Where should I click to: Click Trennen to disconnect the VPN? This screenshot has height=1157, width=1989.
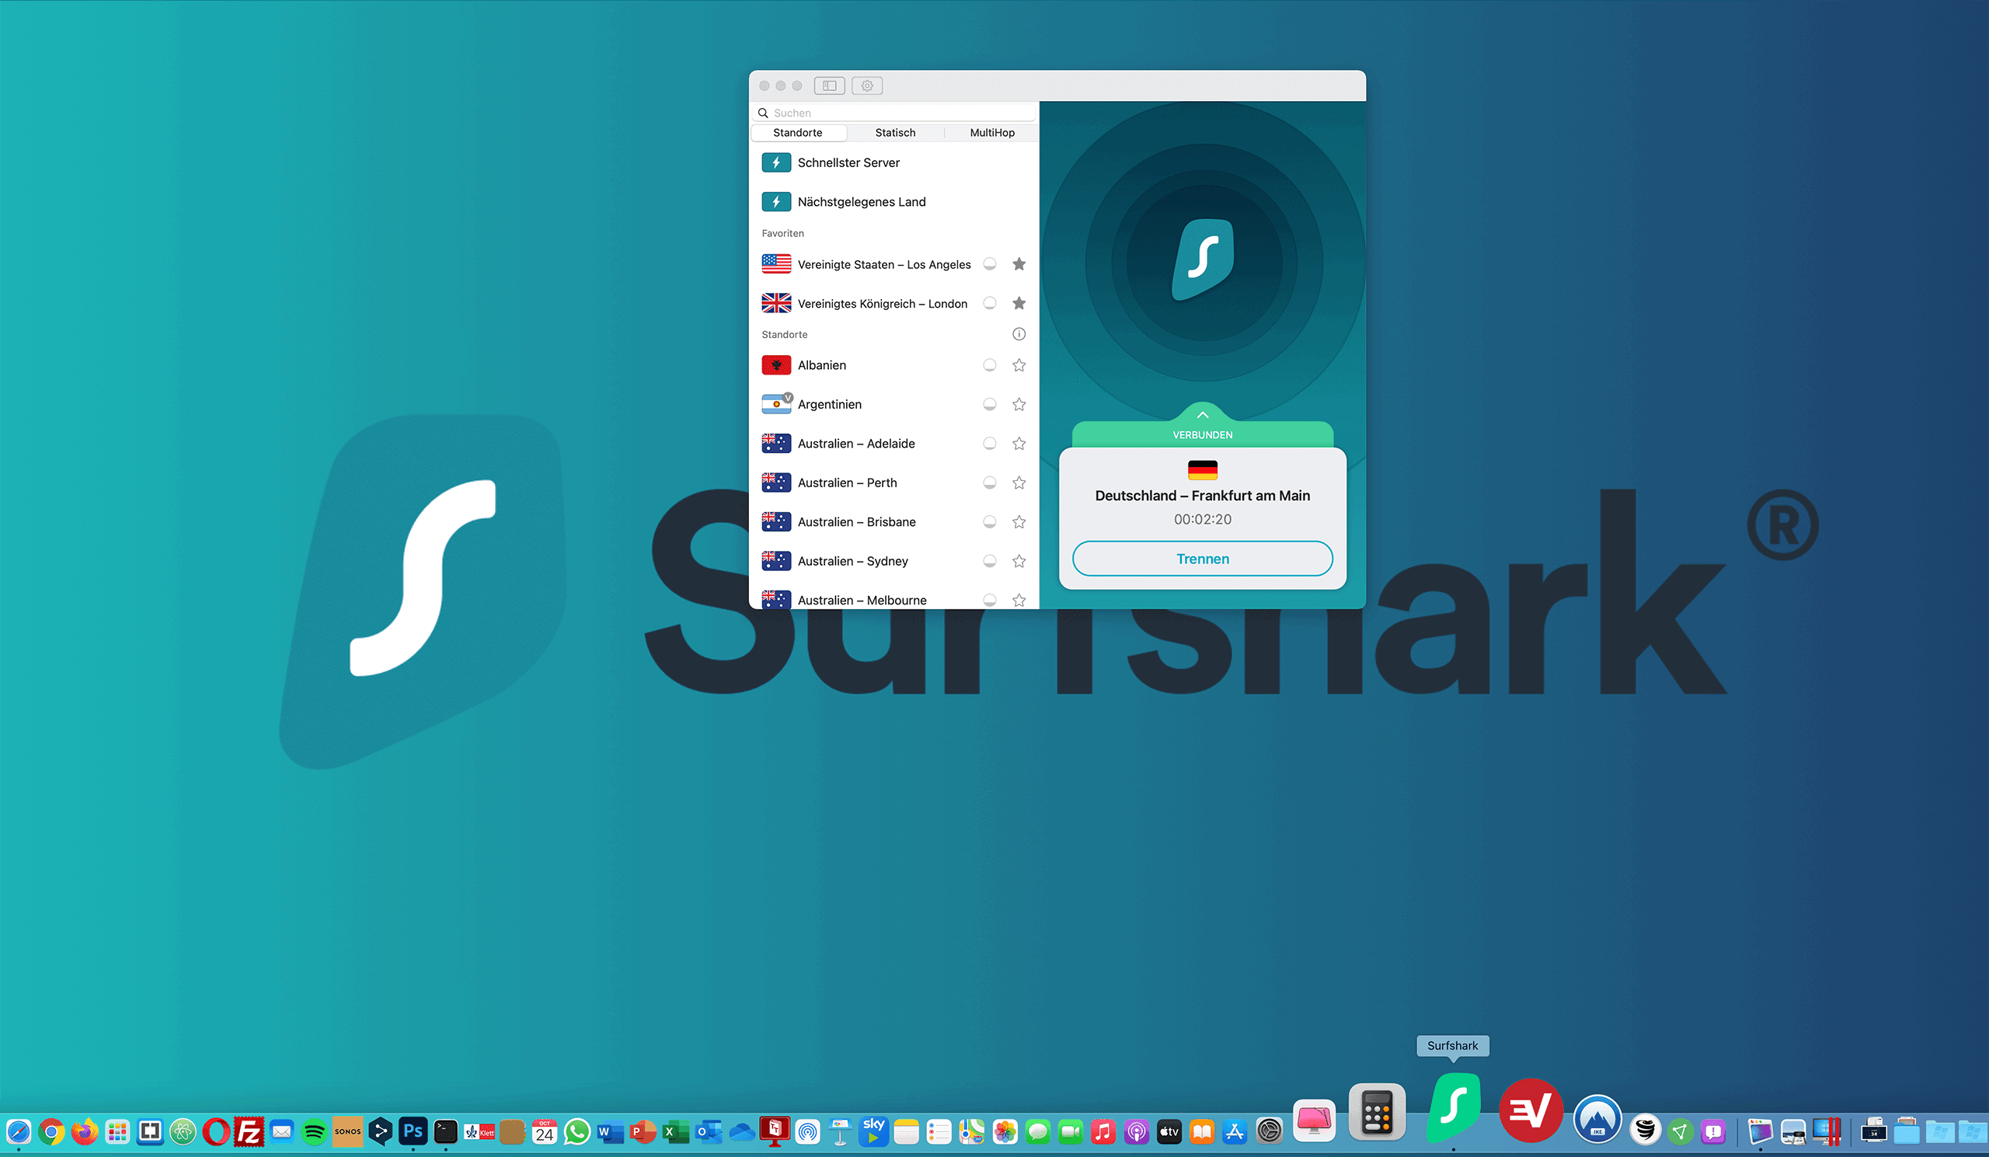(1202, 559)
